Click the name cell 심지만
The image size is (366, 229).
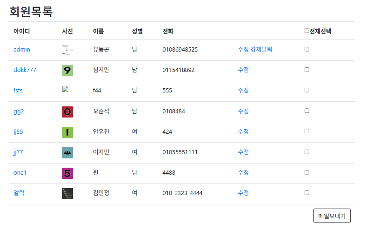pos(101,70)
